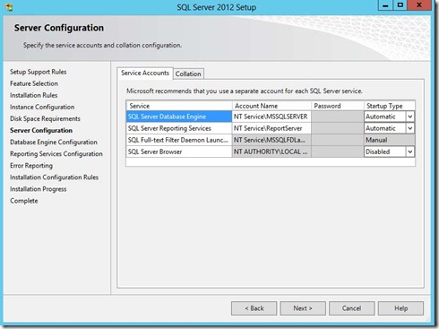This screenshot has height=329, width=439.
Task: Click Disk Space Requirements step
Action: pyautogui.click(x=45, y=118)
